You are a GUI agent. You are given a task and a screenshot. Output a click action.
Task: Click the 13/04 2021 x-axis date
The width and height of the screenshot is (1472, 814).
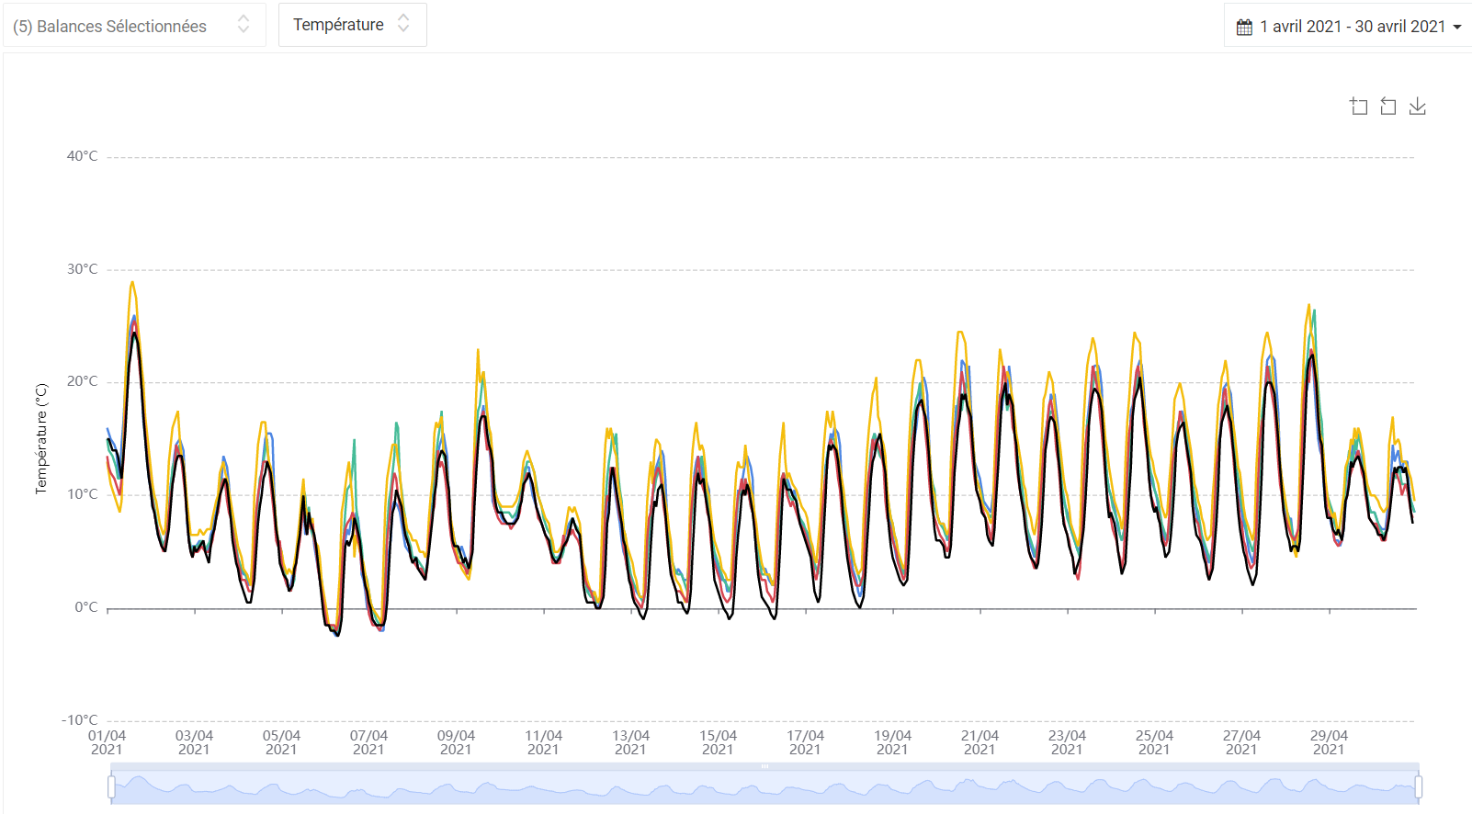tap(630, 742)
